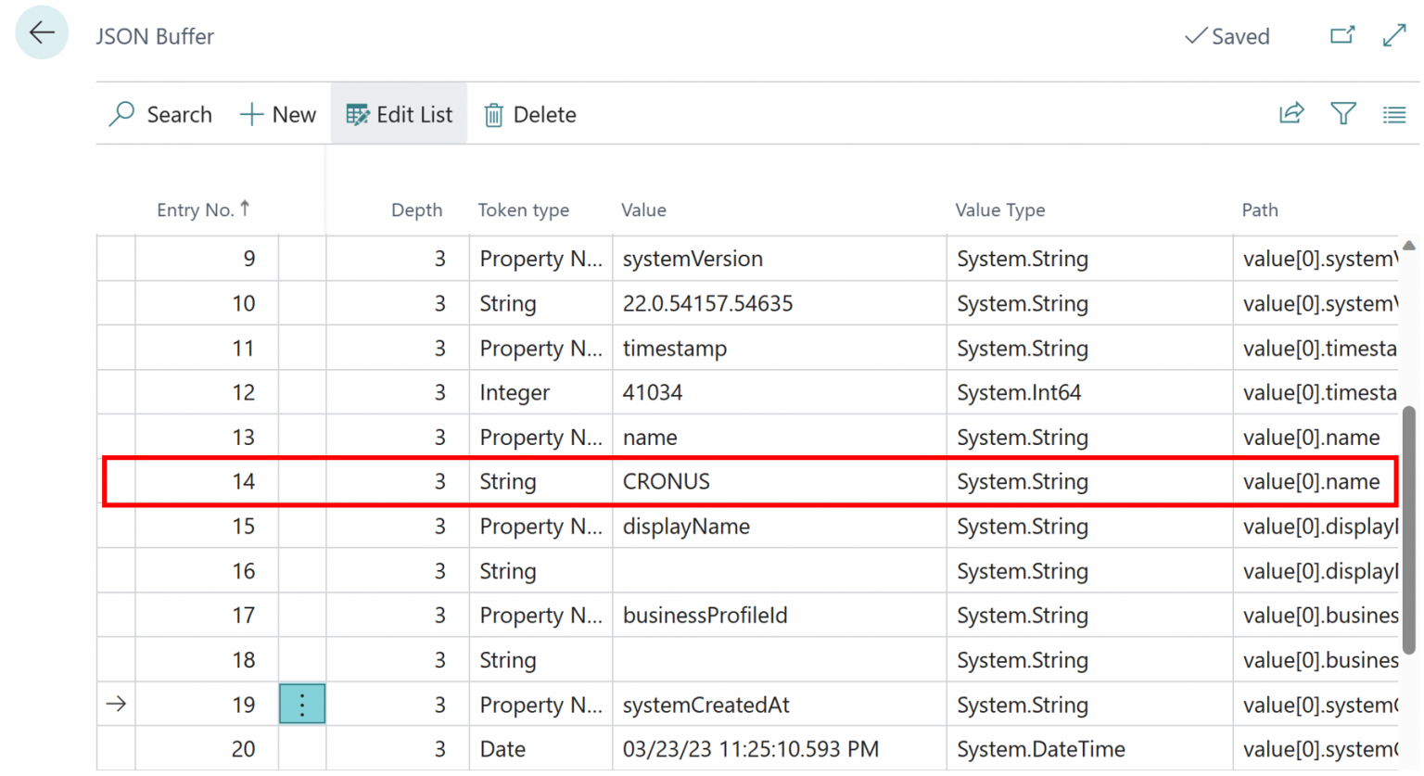
Task: Toggle Edit List mode
Action: (x=399, y=113)
